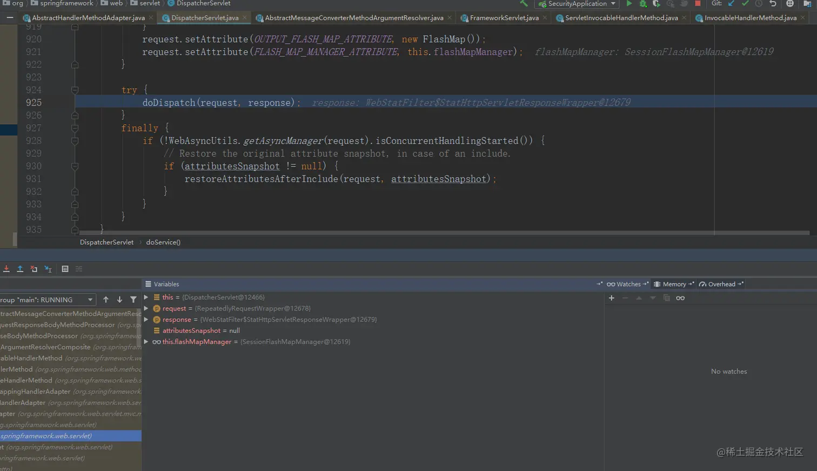This screenshot has height=471, width=817.
Task: Duplicate watch with the copy icon
Action: pos(666,298)
